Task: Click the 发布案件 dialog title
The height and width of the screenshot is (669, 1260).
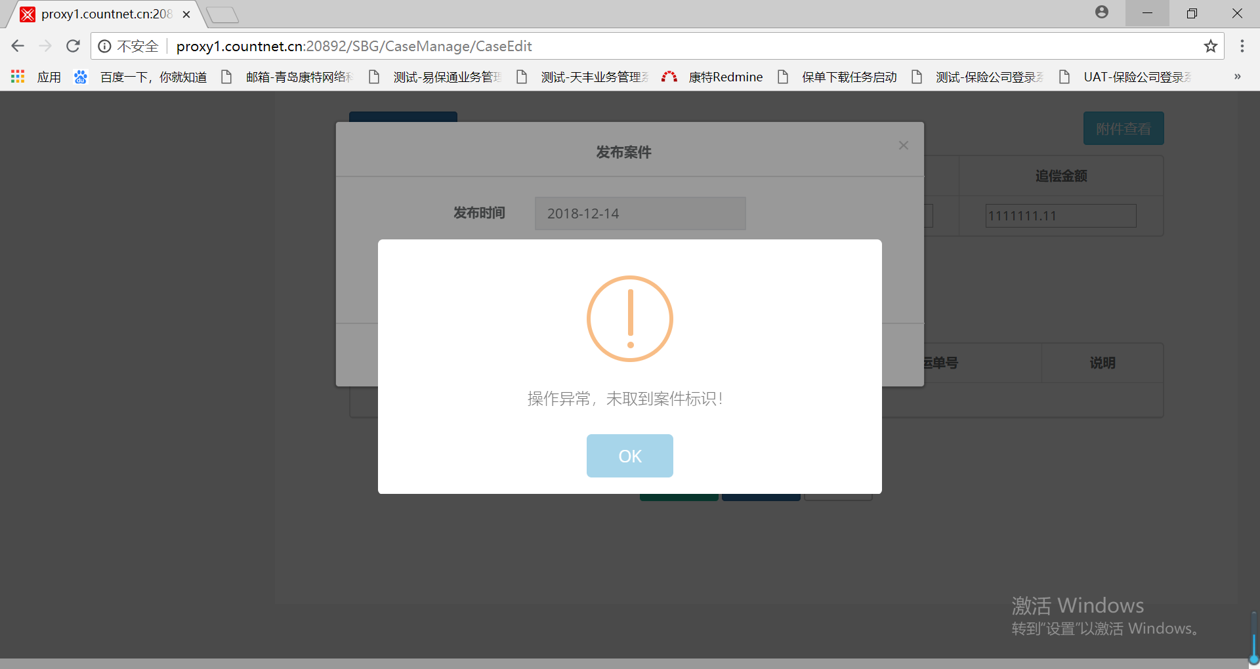Action: point(623,152)
